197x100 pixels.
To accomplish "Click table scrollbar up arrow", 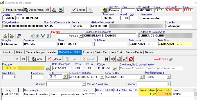I will tap(195, 90).
